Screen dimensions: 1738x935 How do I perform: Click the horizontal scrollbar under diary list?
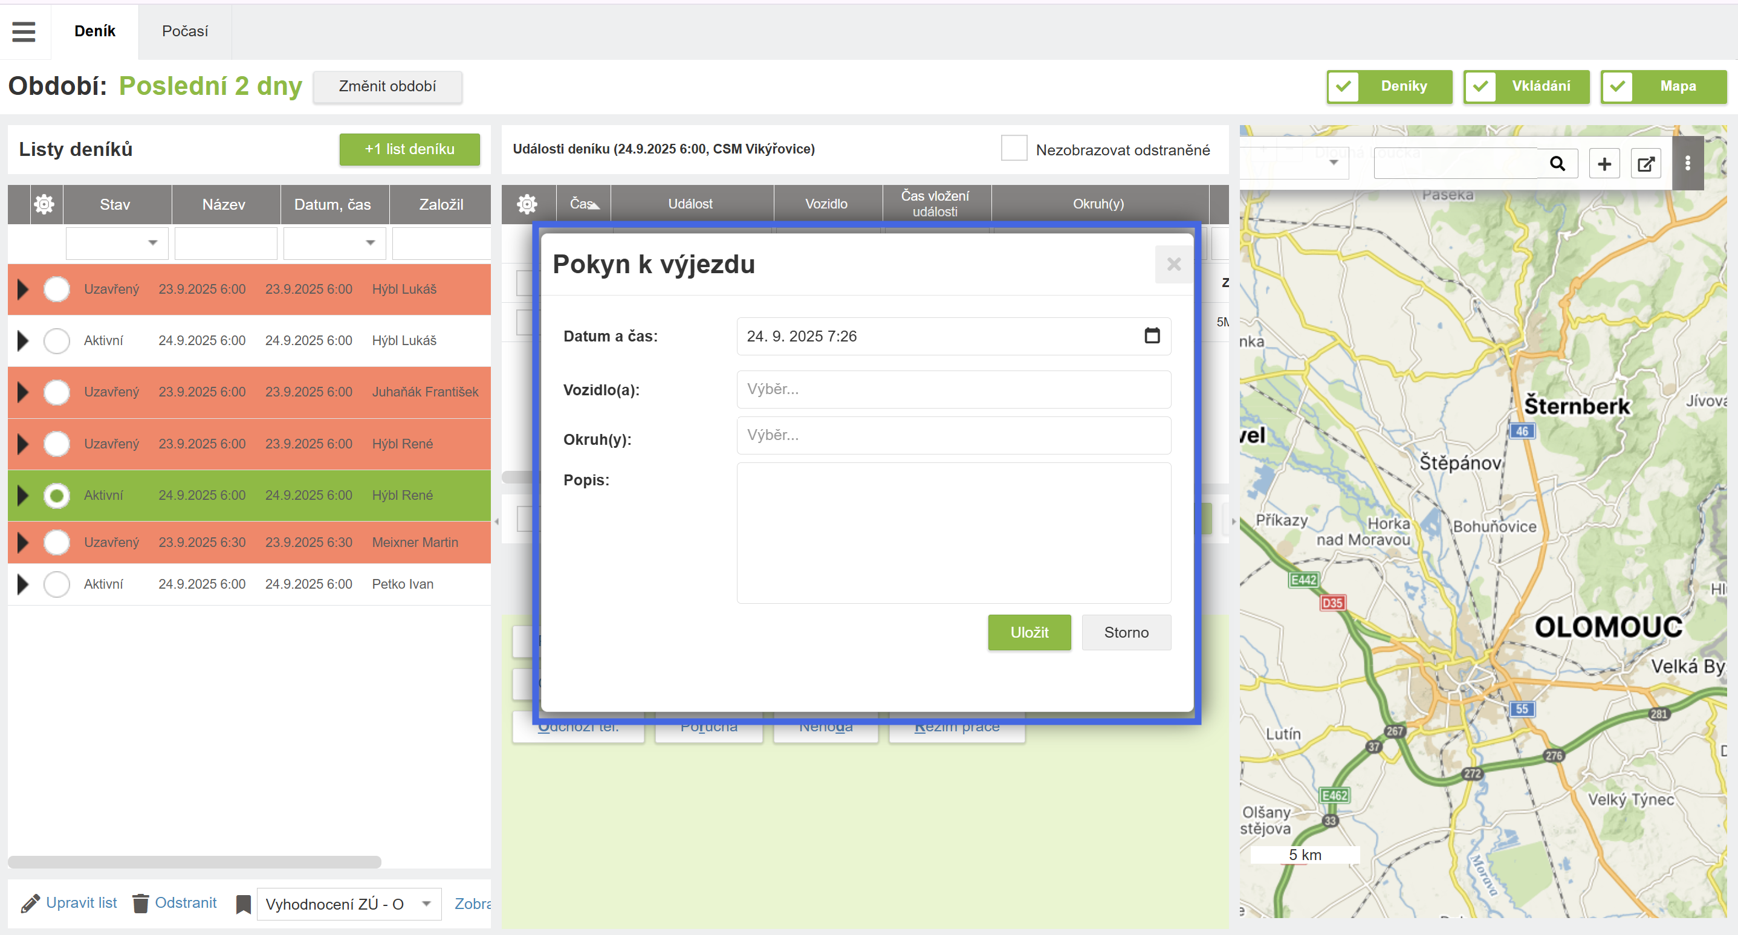coord(194,861)
